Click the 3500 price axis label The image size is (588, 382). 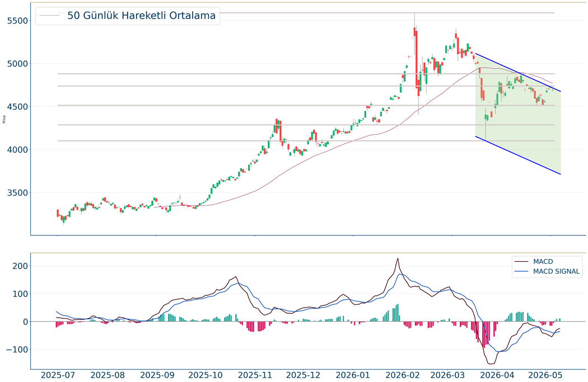pos(17,193)
